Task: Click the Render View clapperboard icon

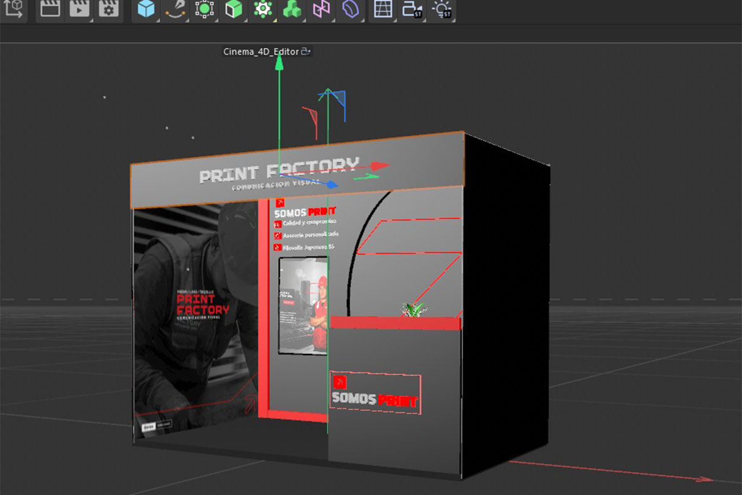Action: coord(49,9)
